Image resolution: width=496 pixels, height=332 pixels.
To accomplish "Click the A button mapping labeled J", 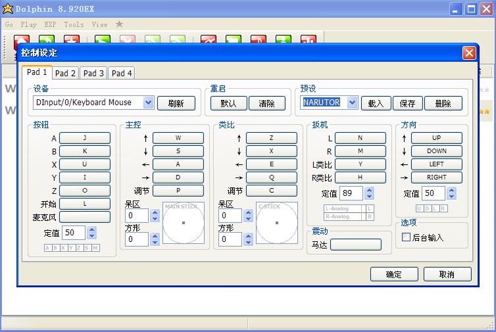I will (x=85, y=138).
